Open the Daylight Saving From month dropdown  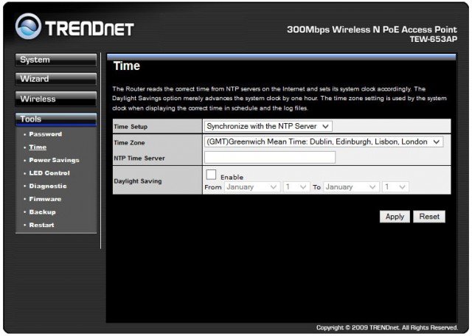[251, 187]
